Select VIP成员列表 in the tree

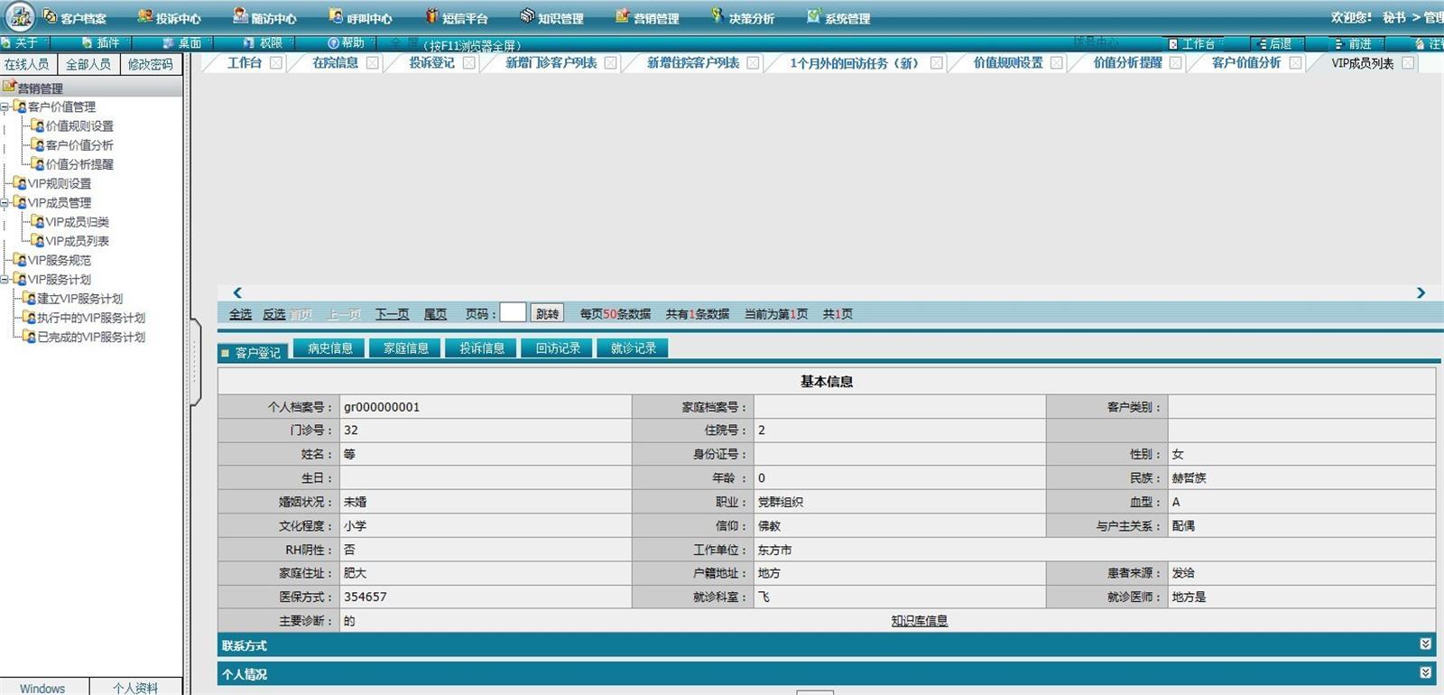77,241
